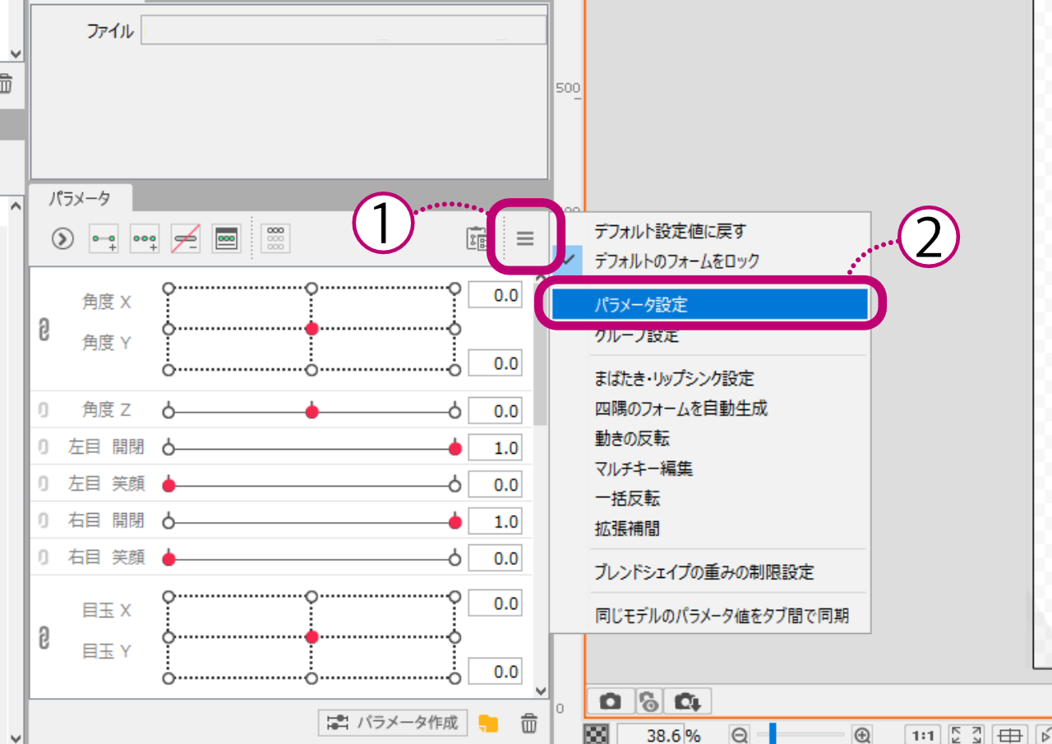Click trash icon at left panel edge
Image resolution: width=1052 pixels, height=744 pixels.
5,83
